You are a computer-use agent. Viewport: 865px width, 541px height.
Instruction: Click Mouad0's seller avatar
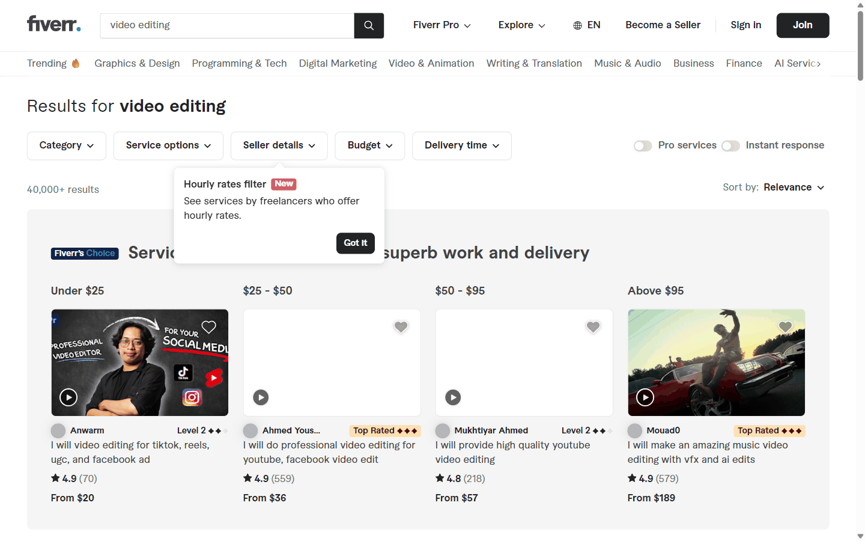point(635,431)
